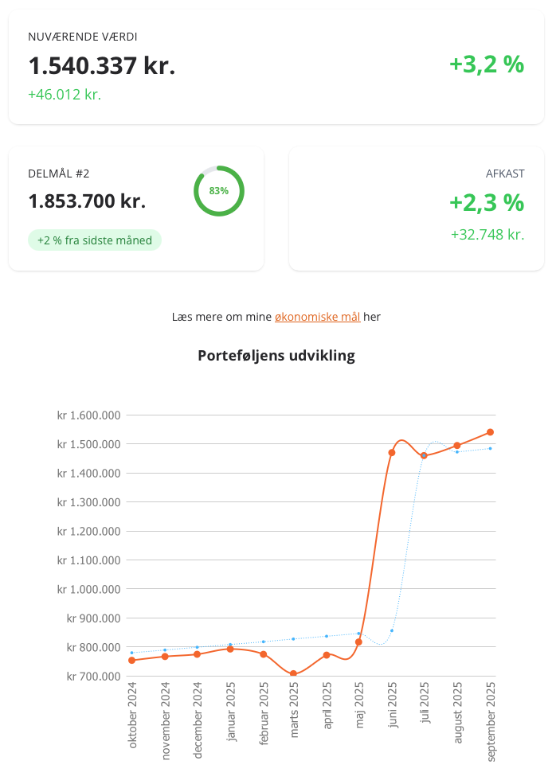Click the "+2 % fra sidste måned" badge
This screenshot has height=784, width=556.
pyautogui.click(x=95, y=240)
